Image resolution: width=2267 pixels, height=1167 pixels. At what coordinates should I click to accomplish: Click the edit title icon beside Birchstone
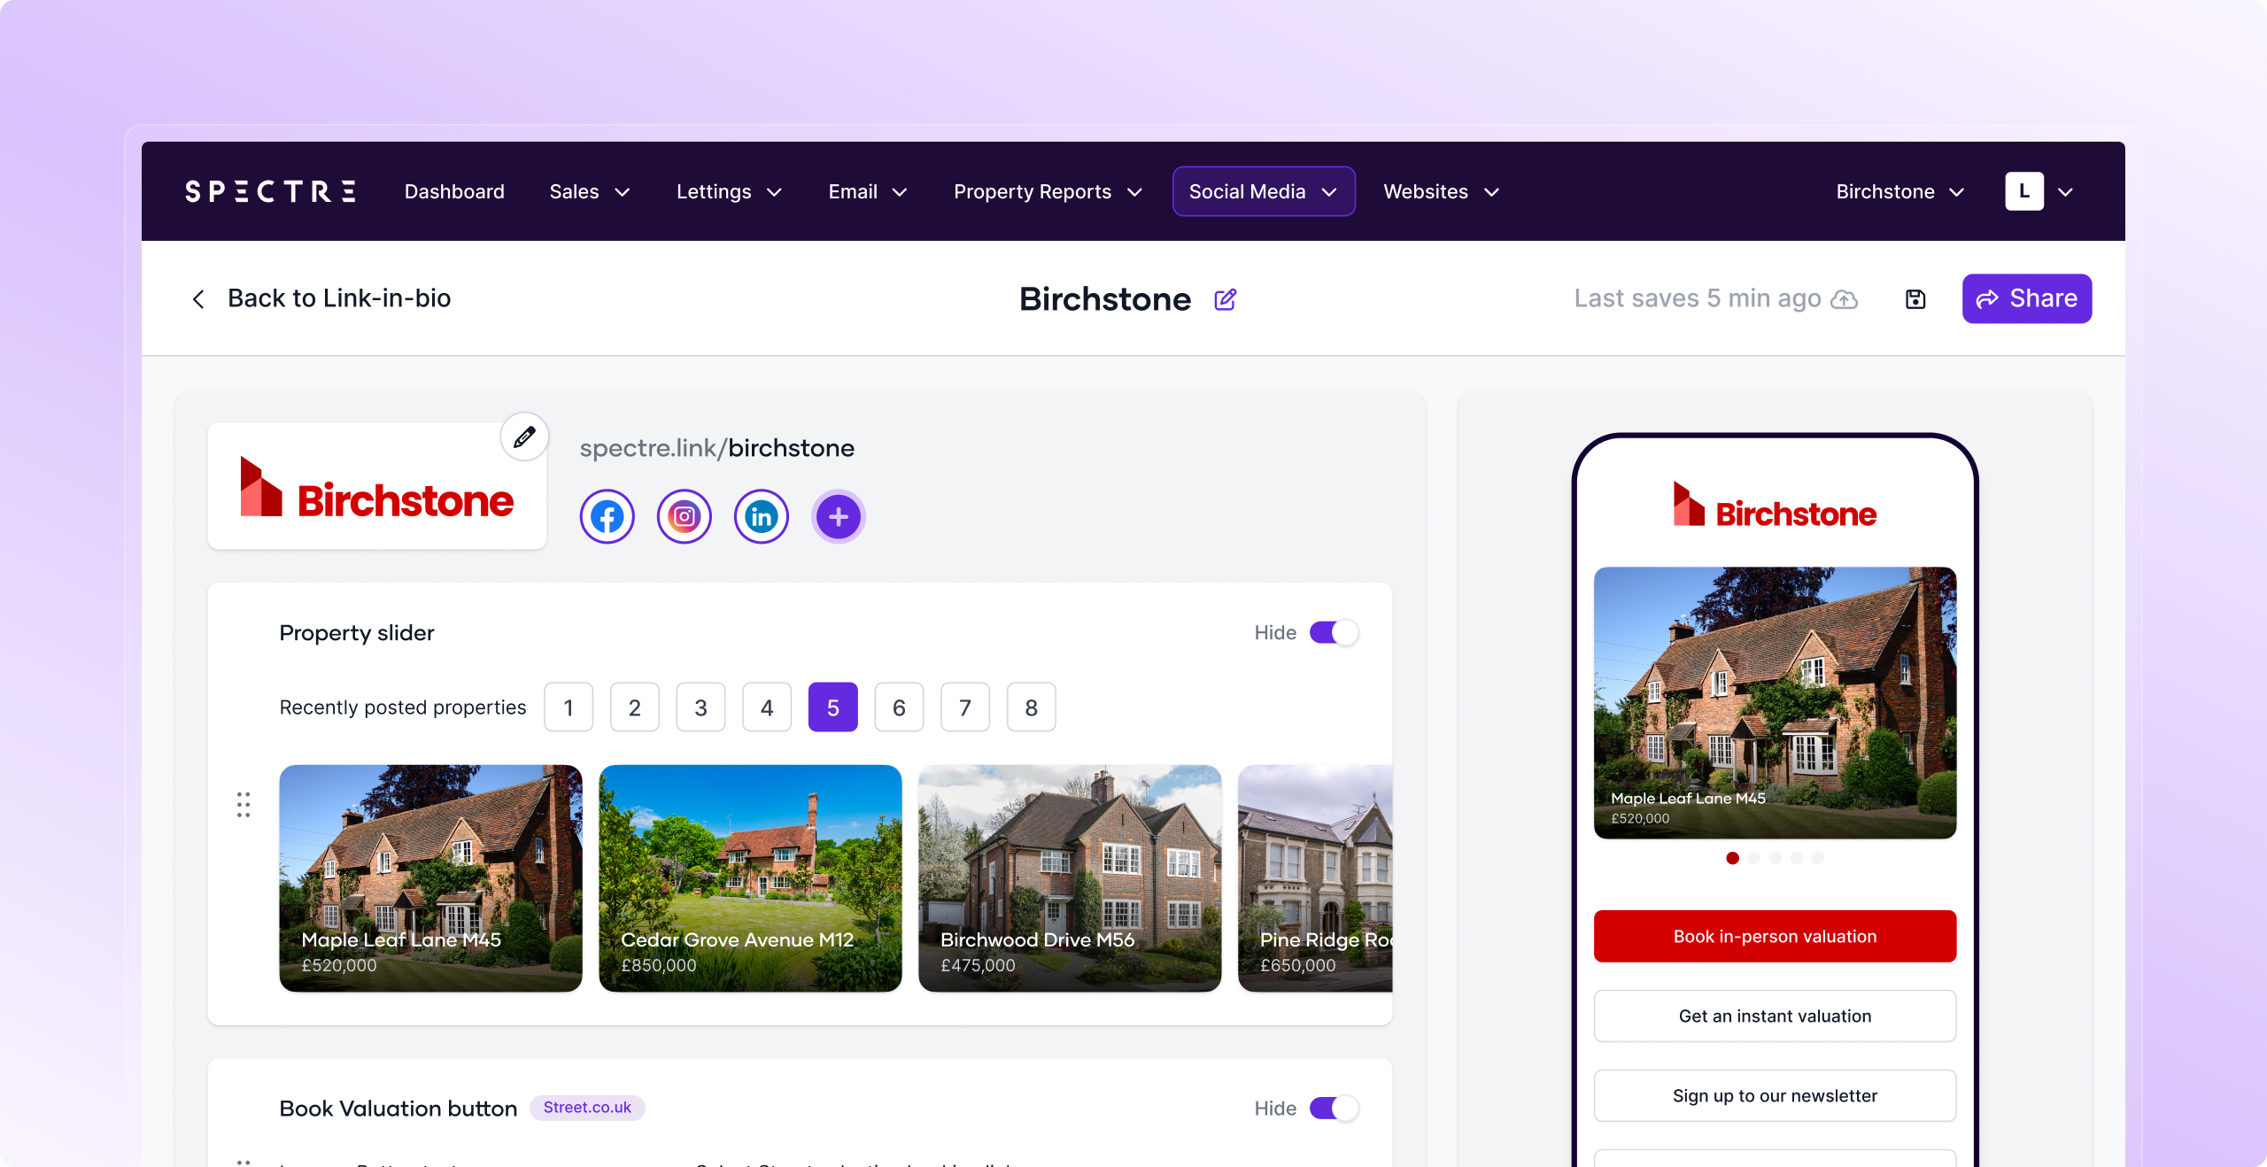(x=1225, y=299)
